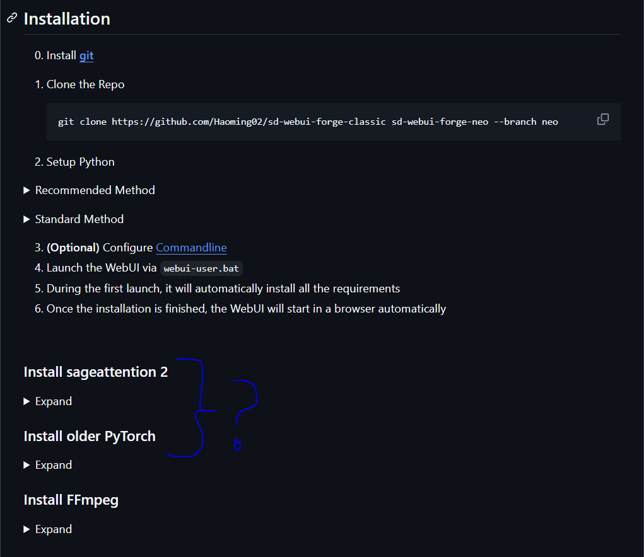Click the Install sageattention 2 heading

tap(96, 372)
